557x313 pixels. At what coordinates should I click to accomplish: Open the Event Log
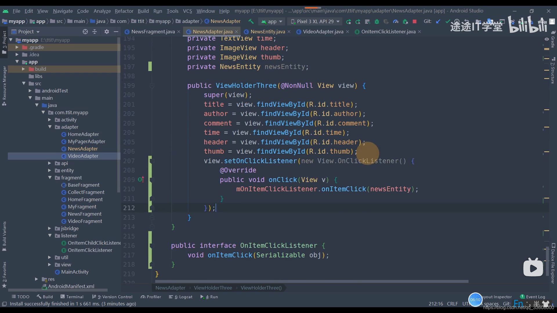click(x=533, y=297)
